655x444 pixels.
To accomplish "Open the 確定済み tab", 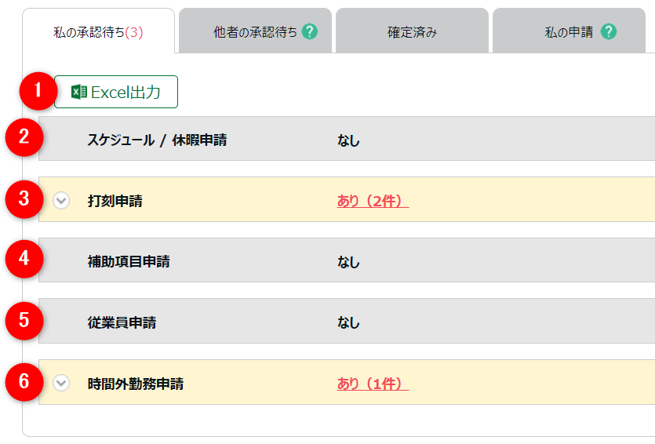I will [x=412, y=32].
